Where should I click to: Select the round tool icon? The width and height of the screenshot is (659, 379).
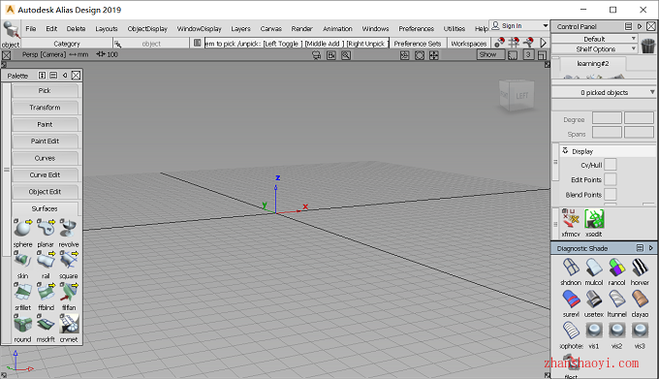click(x=22, y=324)
